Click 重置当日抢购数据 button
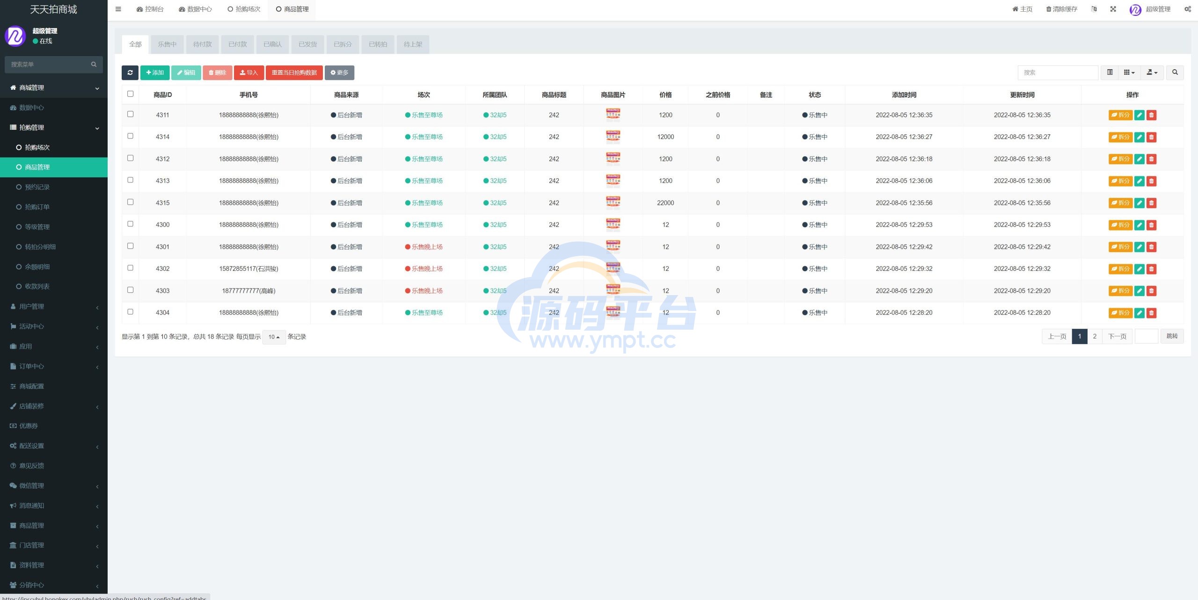 click(294, 72)
